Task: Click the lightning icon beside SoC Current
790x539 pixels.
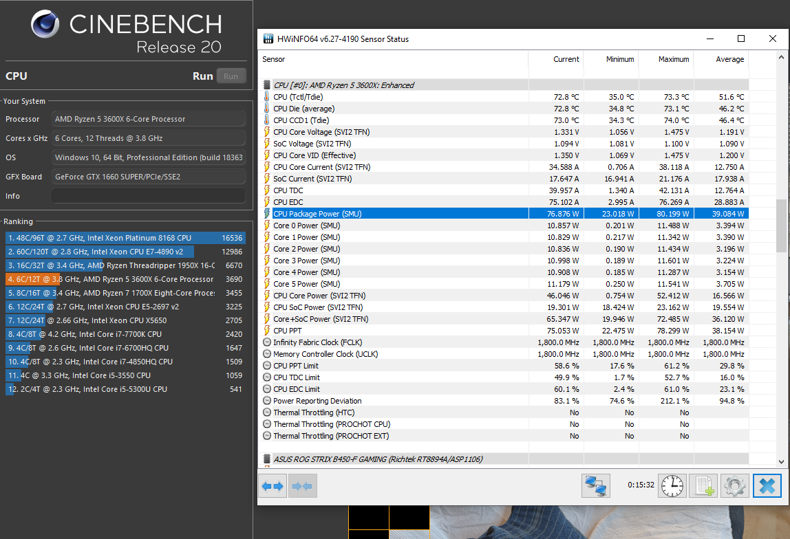Action: click(266, 179)
